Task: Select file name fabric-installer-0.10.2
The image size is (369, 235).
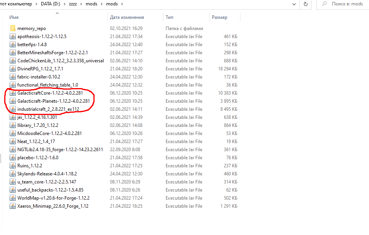Action: [x=39, y=77]
